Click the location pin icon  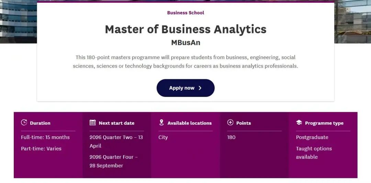pyautogui.click(x=161, y=123)
